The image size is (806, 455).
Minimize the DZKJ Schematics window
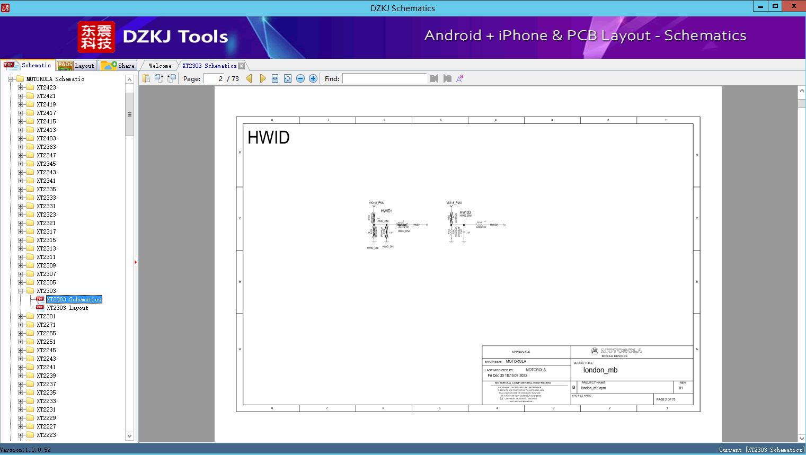click(761, 6)
